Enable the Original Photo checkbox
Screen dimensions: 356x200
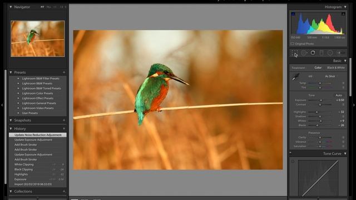tap(292, 43)
